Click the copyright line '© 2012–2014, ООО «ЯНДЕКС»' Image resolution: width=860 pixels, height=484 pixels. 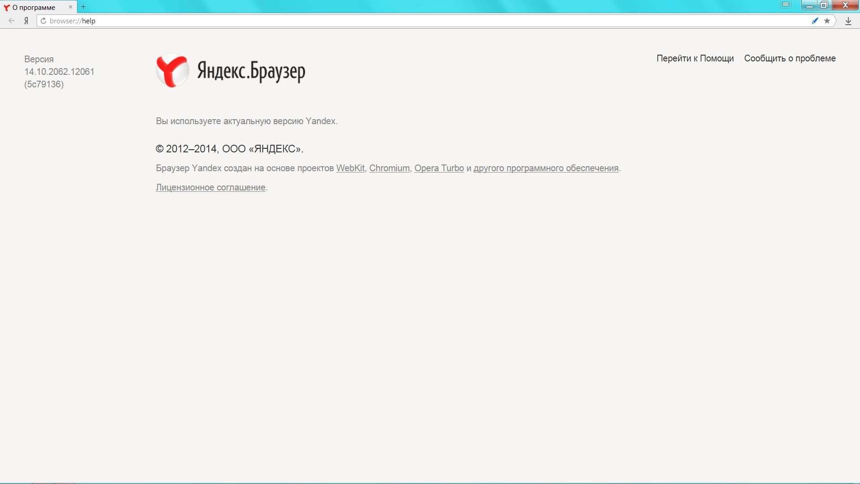click(x=229, y=149)
